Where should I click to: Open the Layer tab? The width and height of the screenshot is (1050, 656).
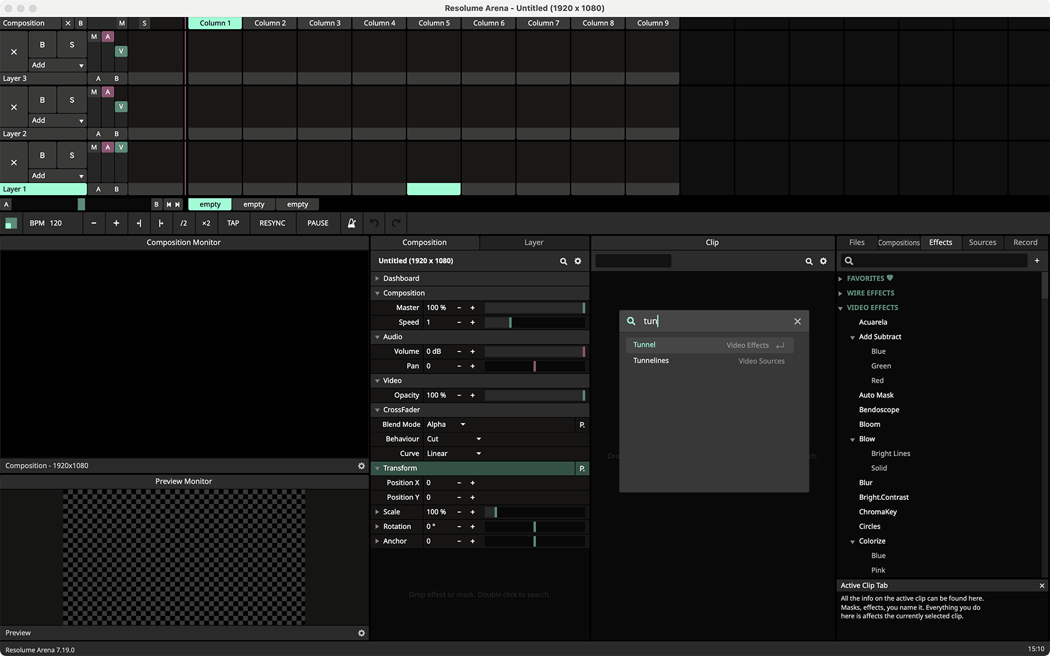tap(534, 243)
